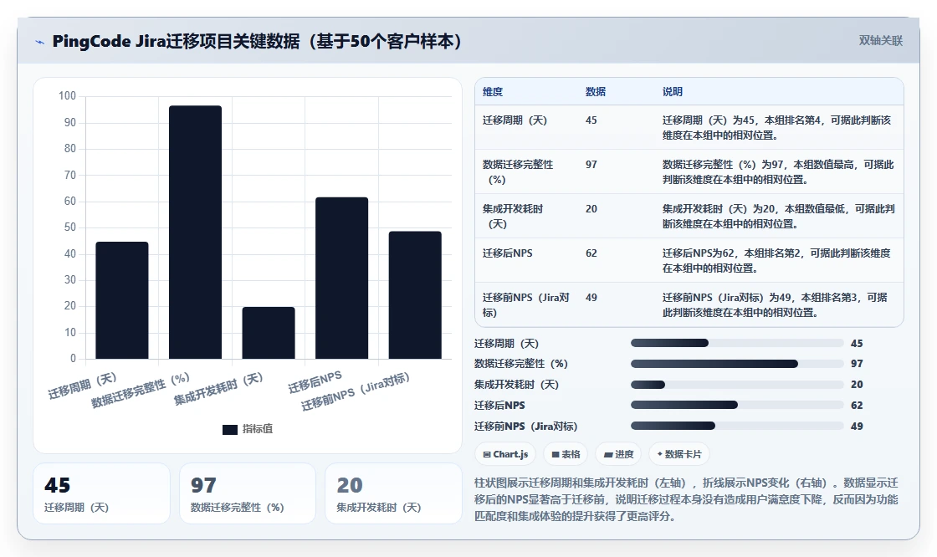Click the 集成开发耗时（天）x-axis label
The height and width of the screenshot is (557, 937).
(218, 388)
